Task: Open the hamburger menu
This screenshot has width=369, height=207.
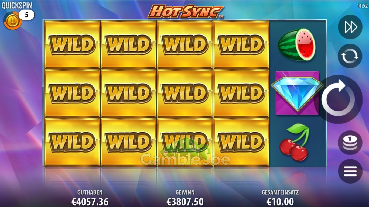Action: 350,171
